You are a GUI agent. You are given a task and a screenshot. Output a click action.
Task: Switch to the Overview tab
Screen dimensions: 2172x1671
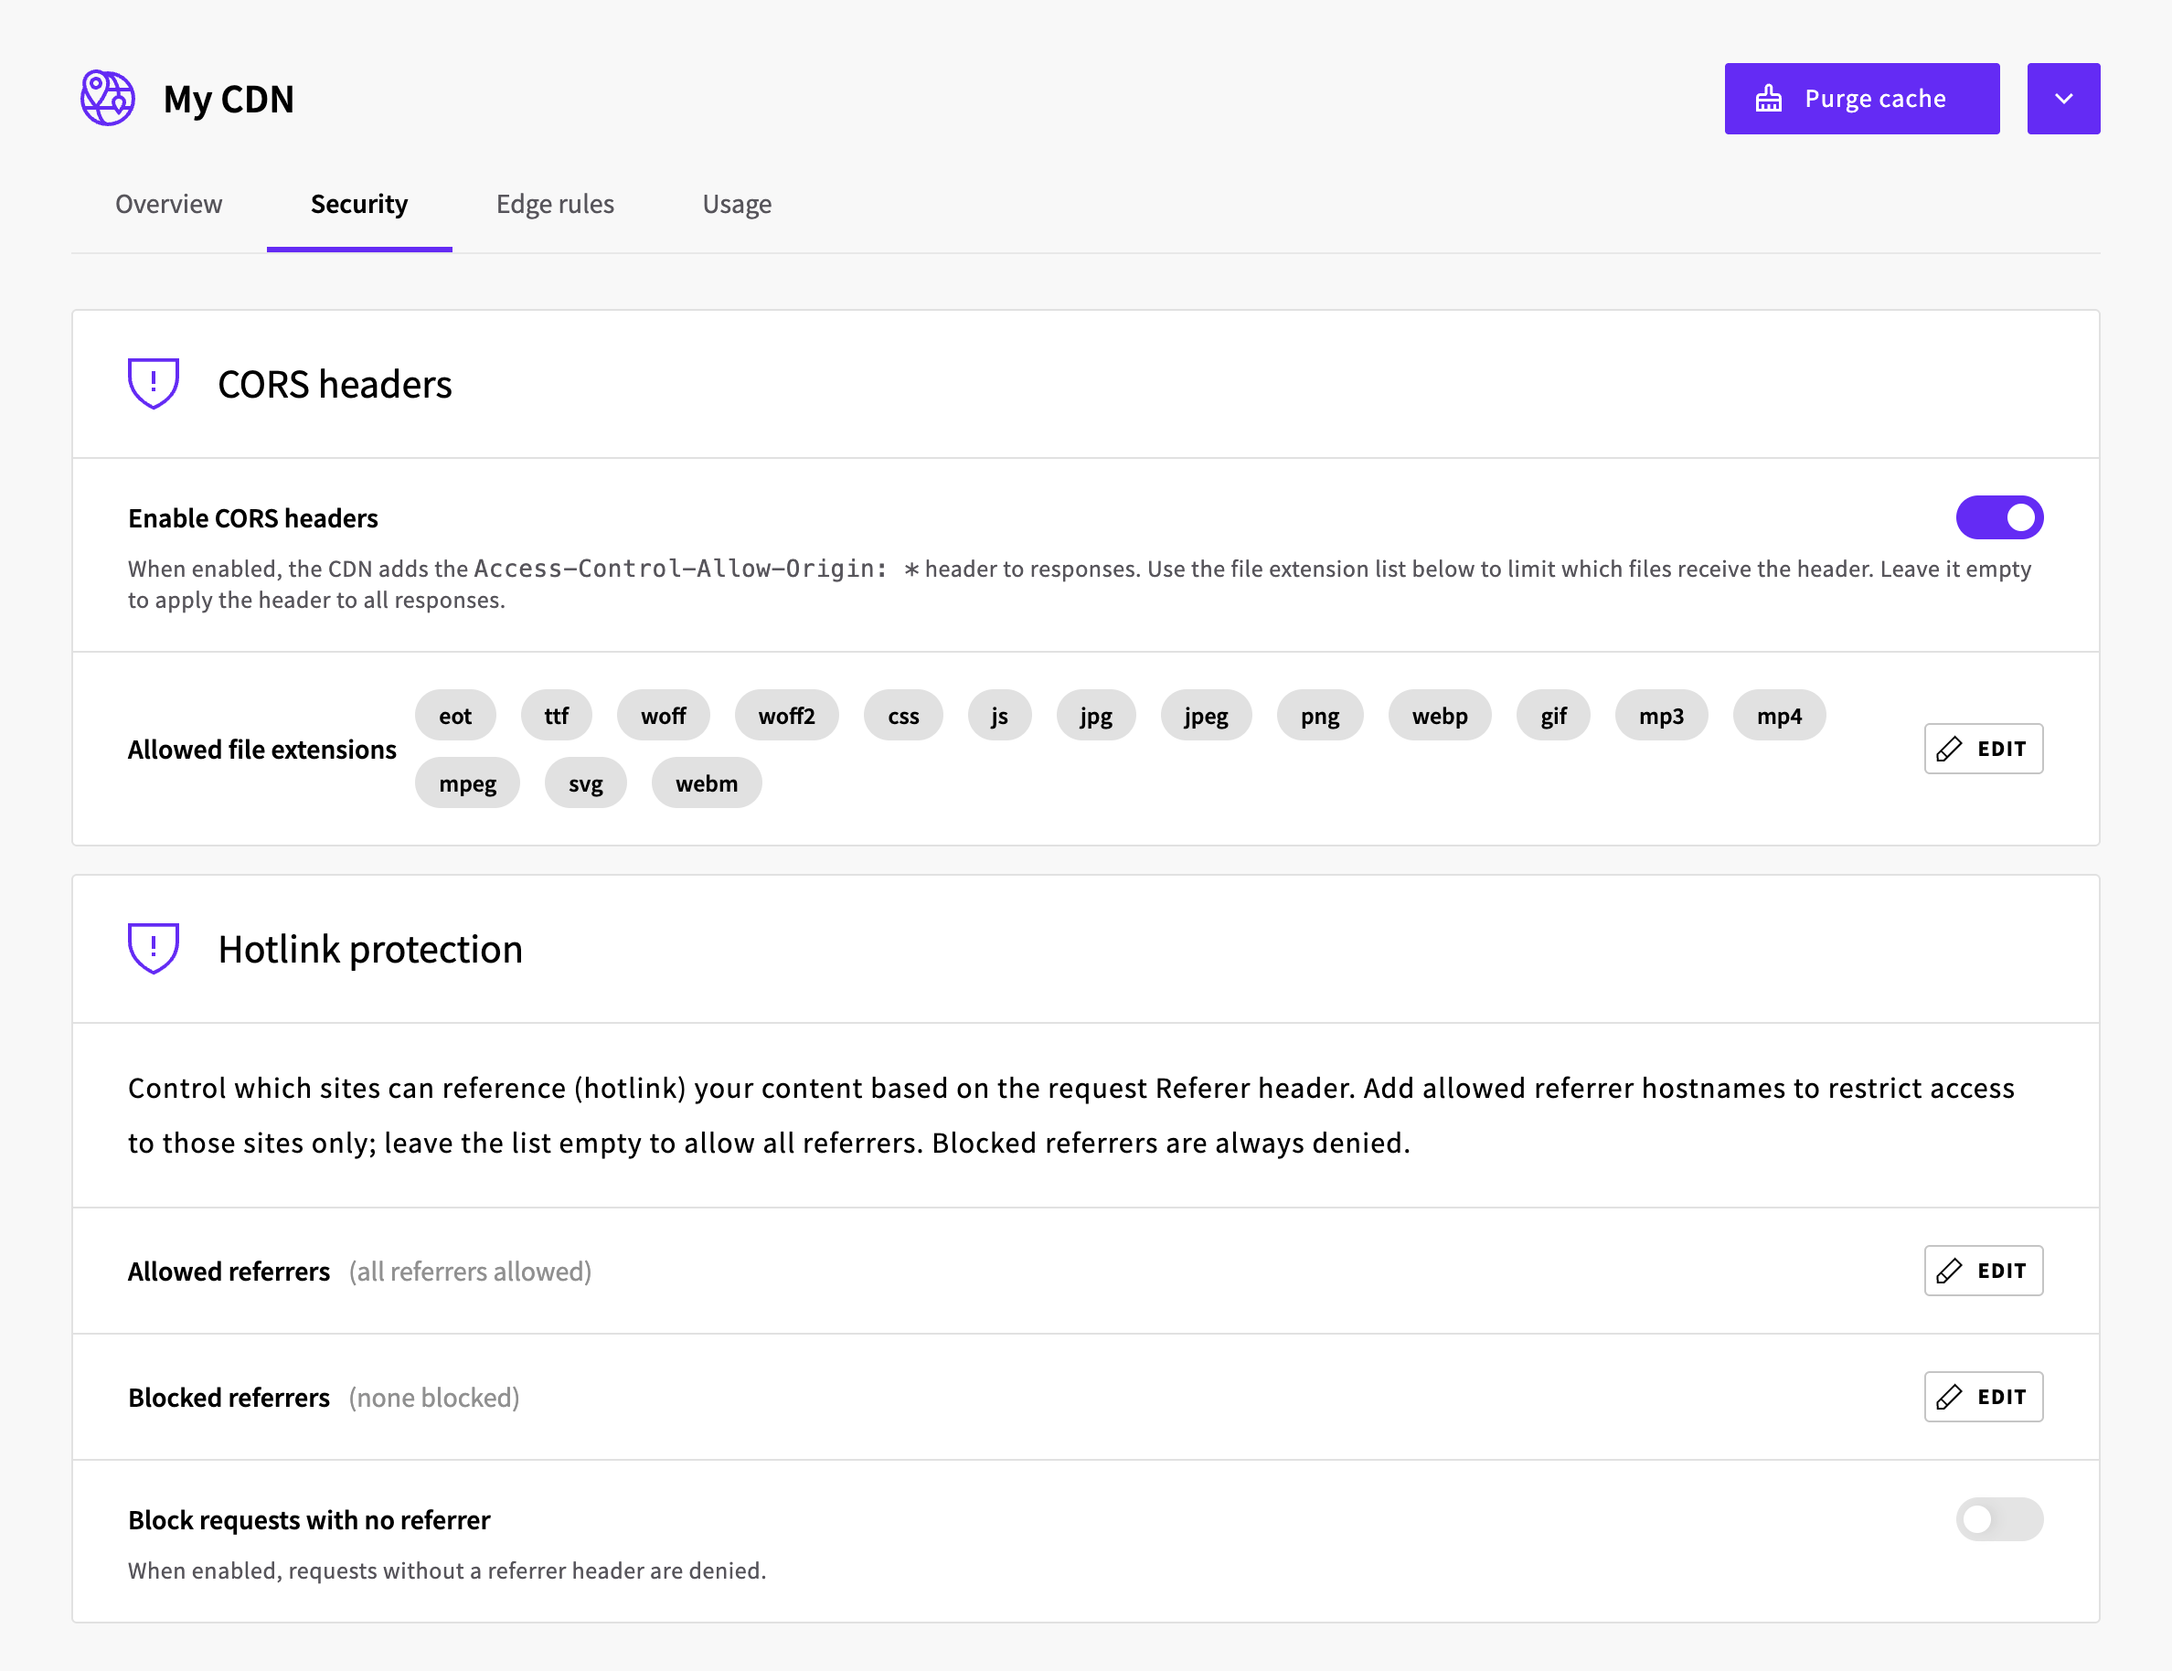click(169, 204)
